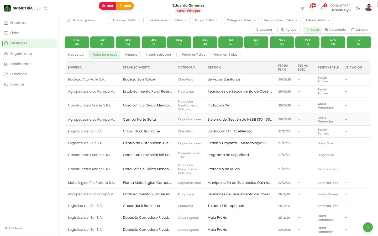Jump to top with green arrow button
The height and width of the screenshot is (236, 378).
[x=368, y=227]
